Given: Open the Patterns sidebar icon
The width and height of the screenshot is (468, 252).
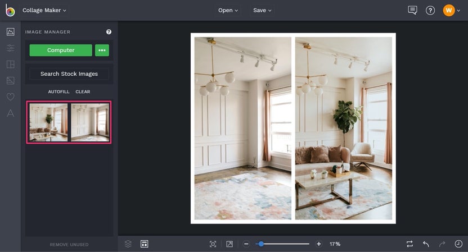Looking at the screenshot, I should click(10, 81).
